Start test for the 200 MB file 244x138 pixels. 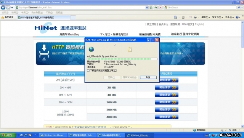pyautogui.click(x=167, y=109)
